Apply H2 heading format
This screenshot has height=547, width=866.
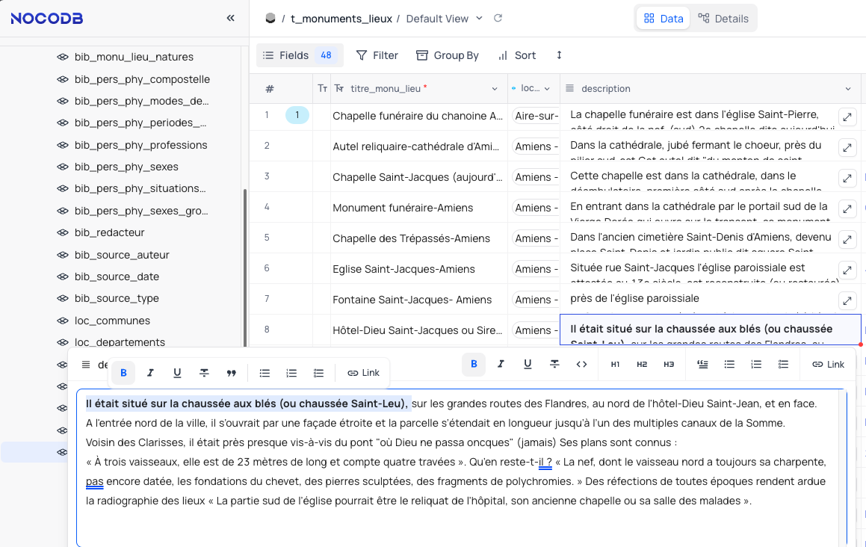pos(642,364)
